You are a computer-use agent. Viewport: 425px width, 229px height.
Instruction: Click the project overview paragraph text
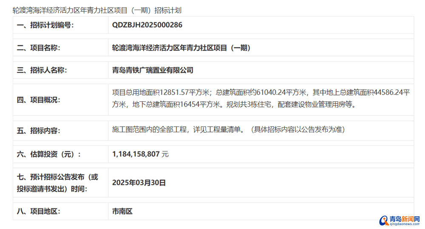coord(260,98)
